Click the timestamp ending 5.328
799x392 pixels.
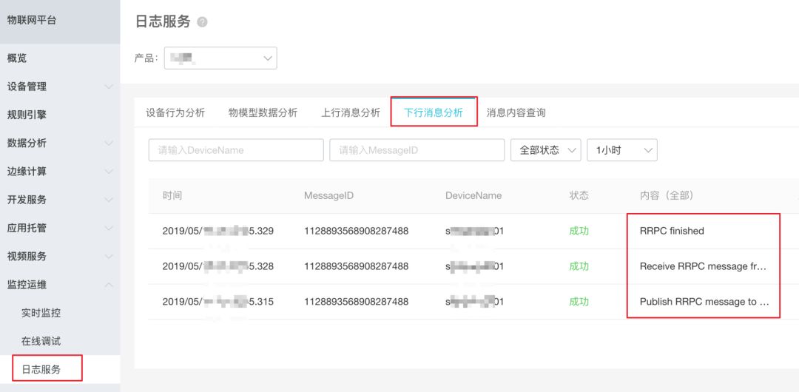tap(218, 266)
